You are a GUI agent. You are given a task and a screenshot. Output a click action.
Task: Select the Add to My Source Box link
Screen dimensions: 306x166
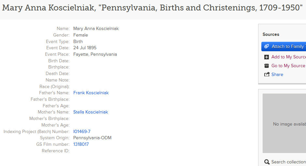288,57
